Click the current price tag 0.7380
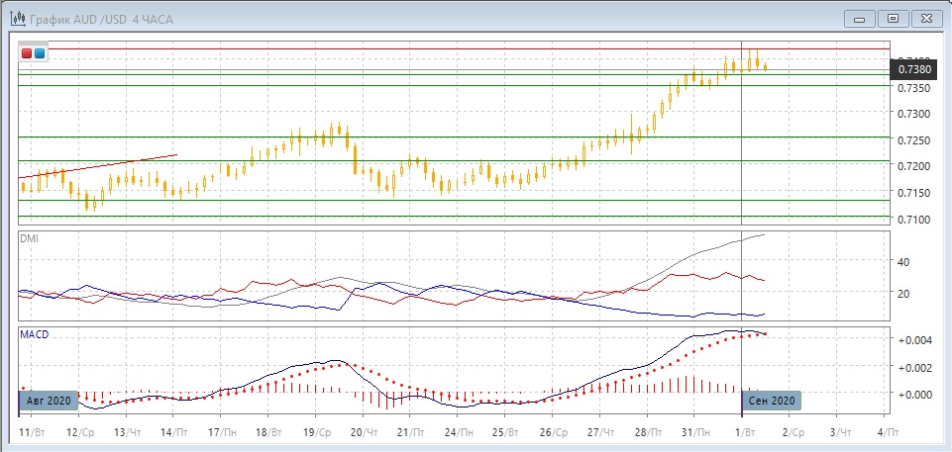 [x=914, y=69]
